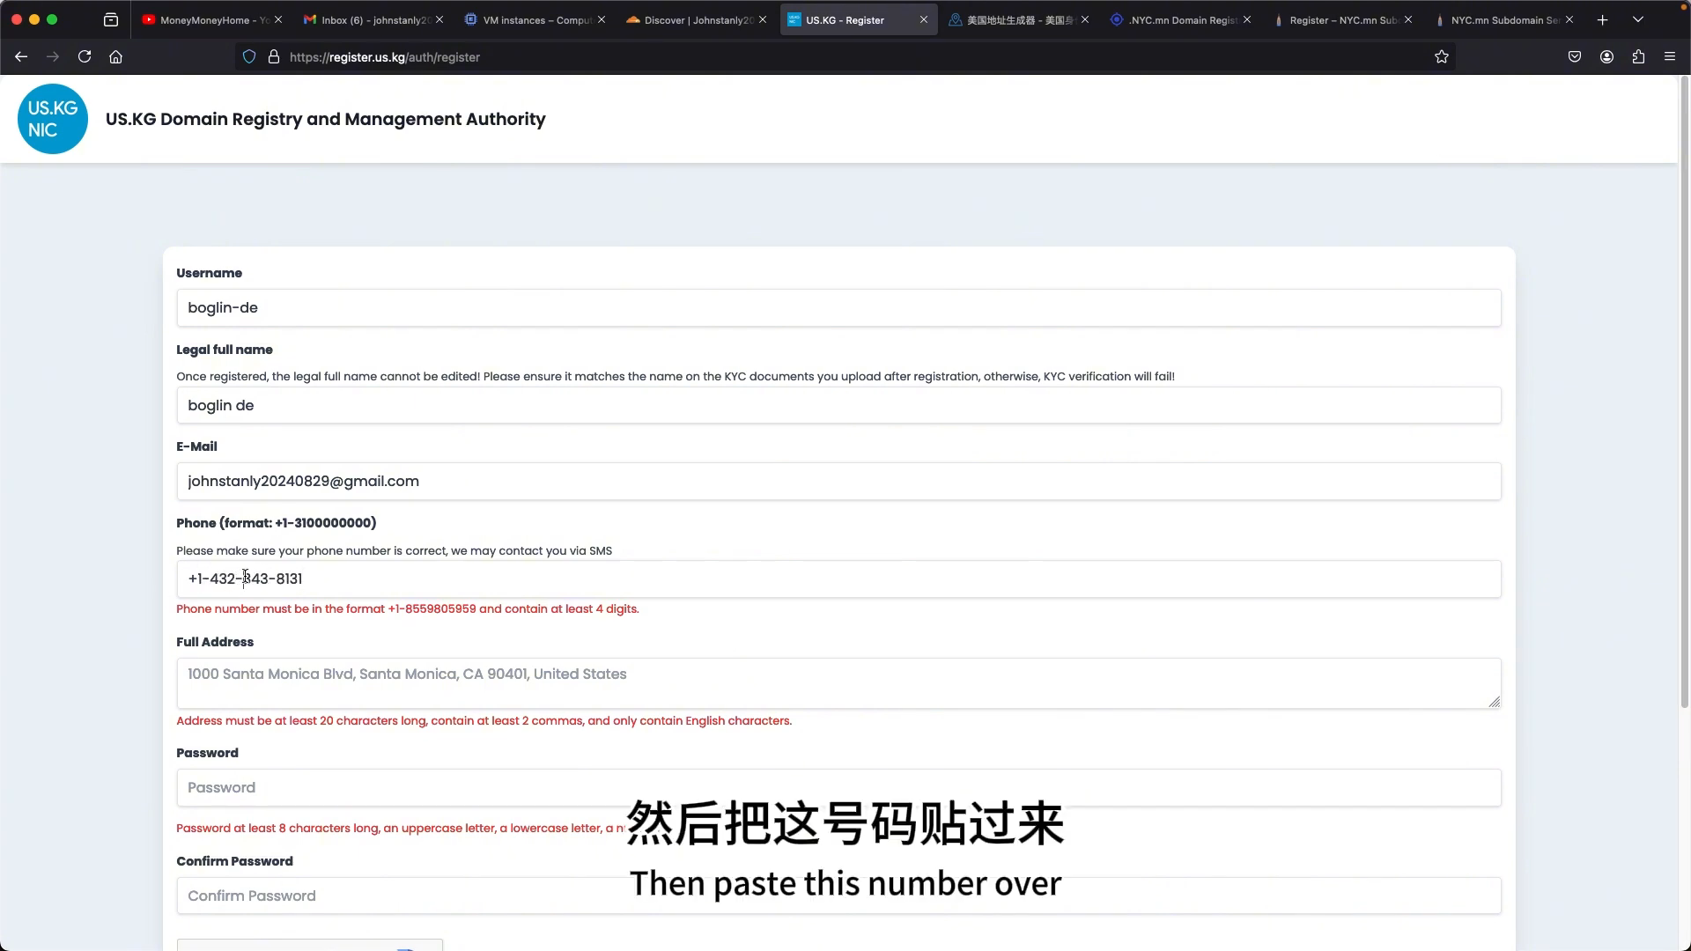Open the Pocket save icon

[x=1575, y=57]
